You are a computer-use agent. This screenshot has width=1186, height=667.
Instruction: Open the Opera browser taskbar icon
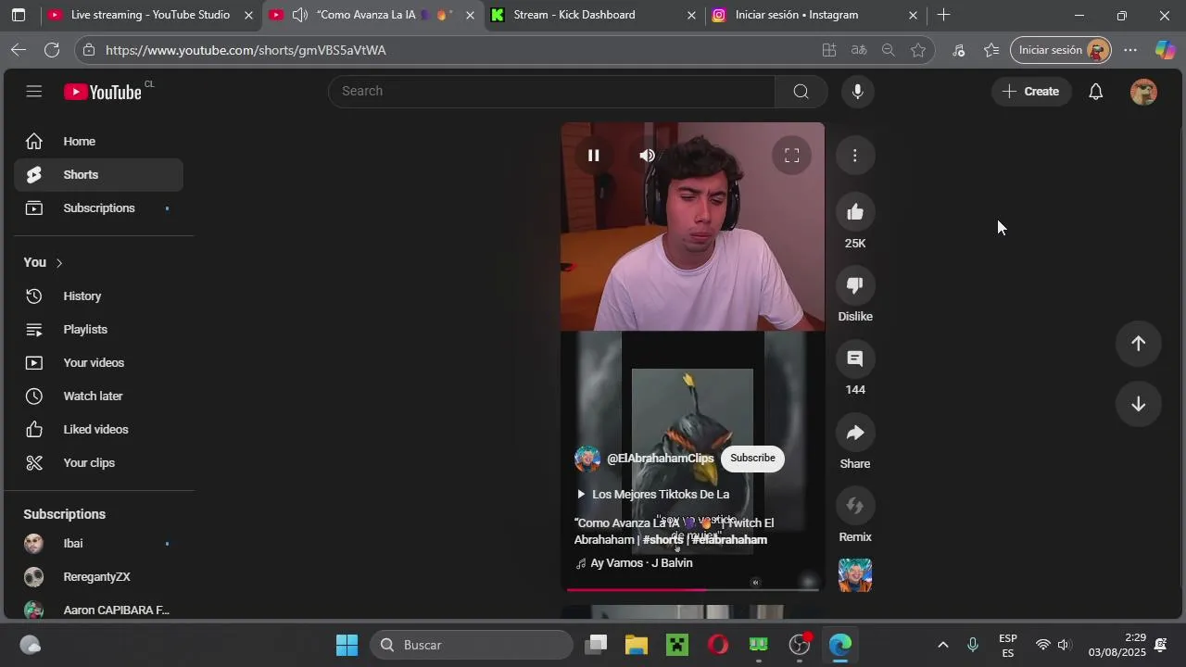[x=718, y=645]
